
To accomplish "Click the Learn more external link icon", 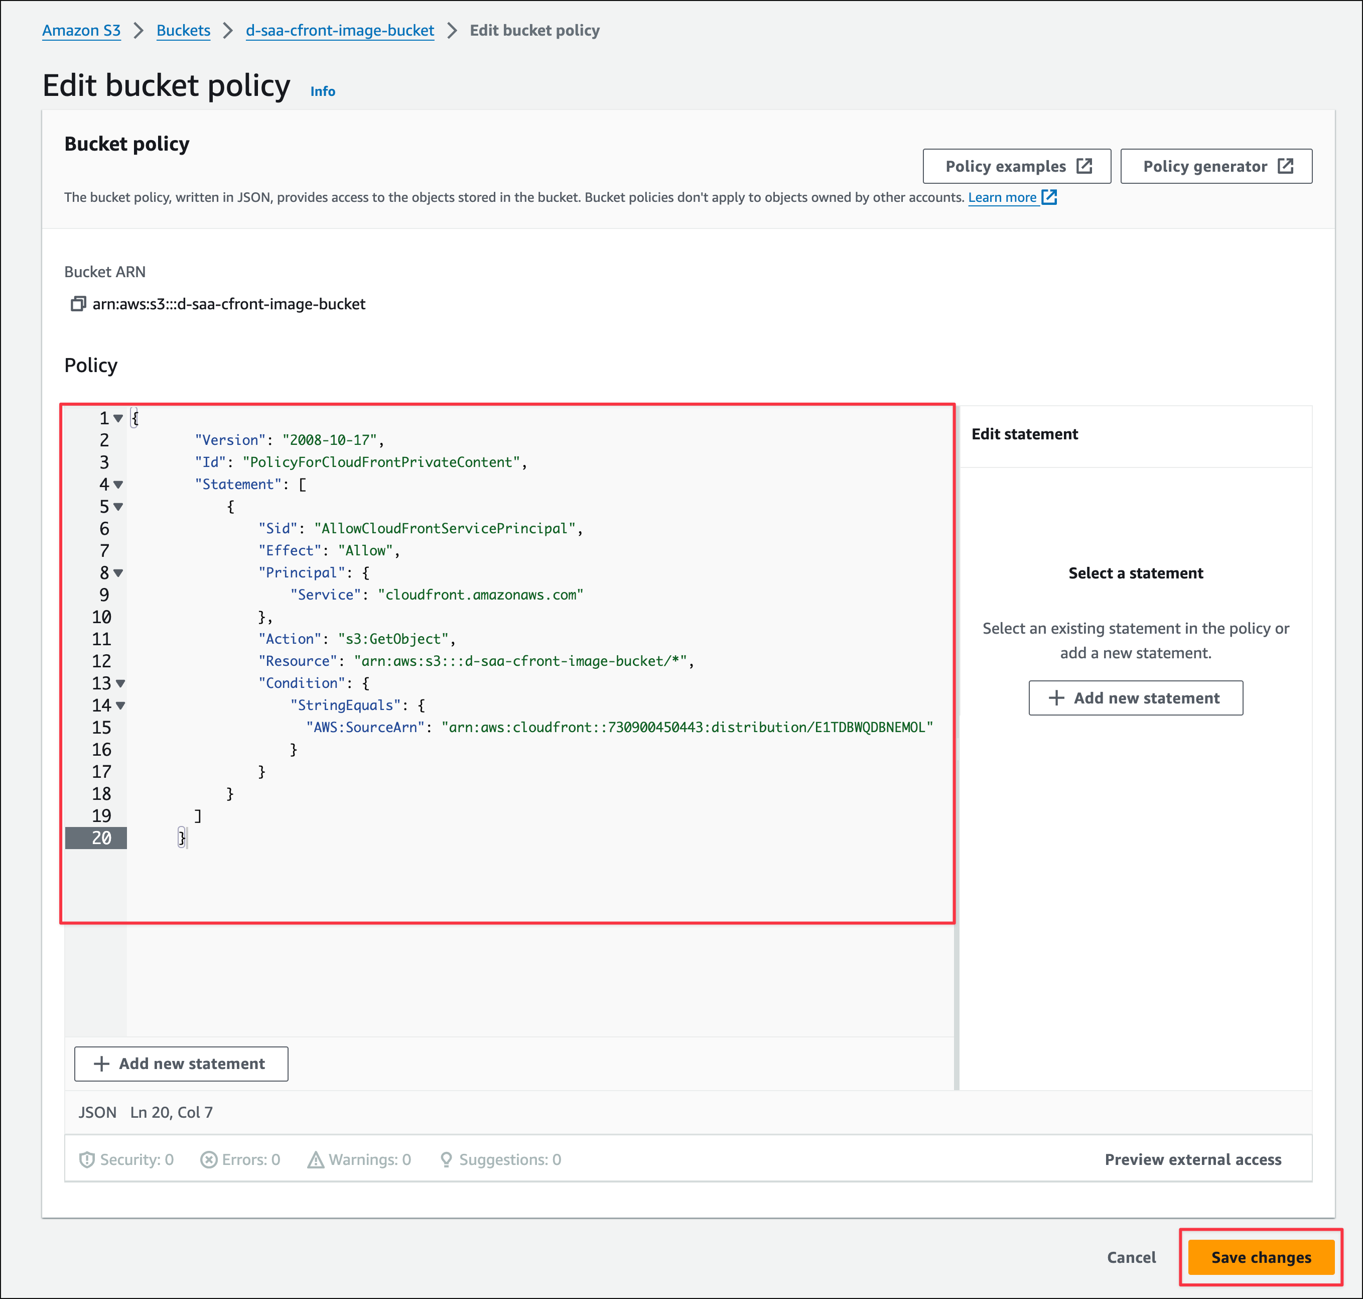I will 1049,197.
